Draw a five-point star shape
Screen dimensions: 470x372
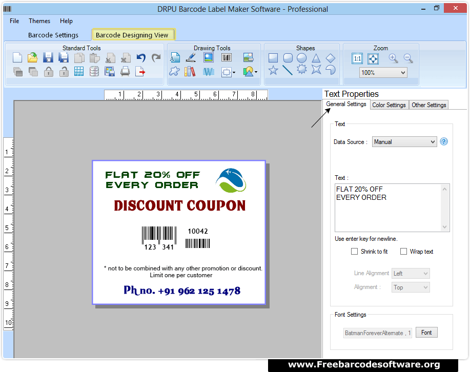coord(273,70)
